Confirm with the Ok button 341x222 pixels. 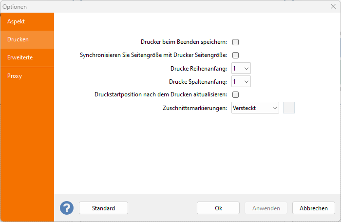pyautogui.click(x=218, y=208)
